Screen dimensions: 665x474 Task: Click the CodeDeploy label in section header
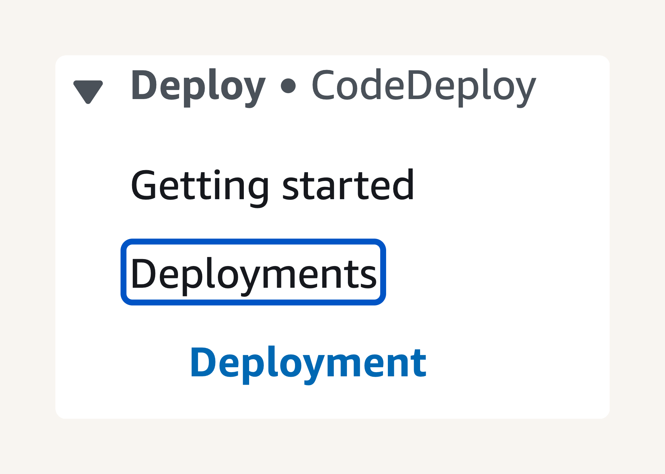(x=424, y=87)
